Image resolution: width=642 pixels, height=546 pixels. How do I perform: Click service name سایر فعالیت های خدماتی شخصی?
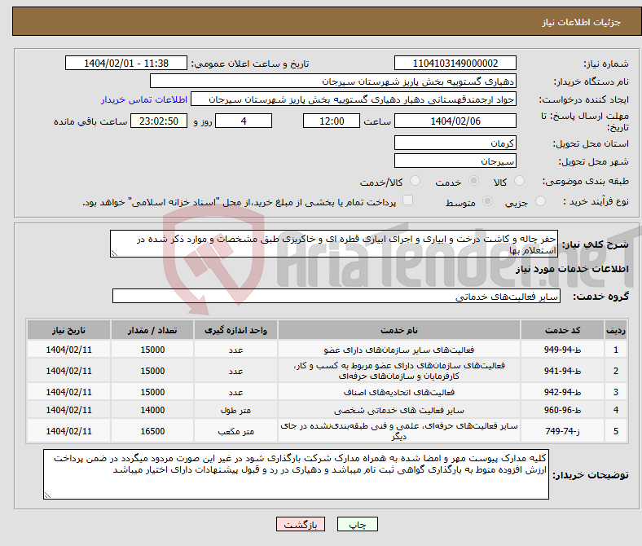(399, 410)
